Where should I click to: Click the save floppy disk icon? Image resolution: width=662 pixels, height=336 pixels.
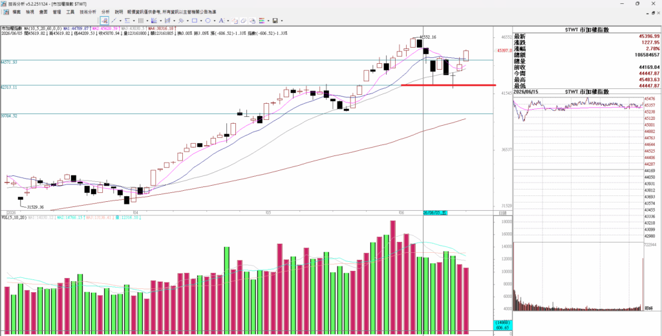[275, 21]
